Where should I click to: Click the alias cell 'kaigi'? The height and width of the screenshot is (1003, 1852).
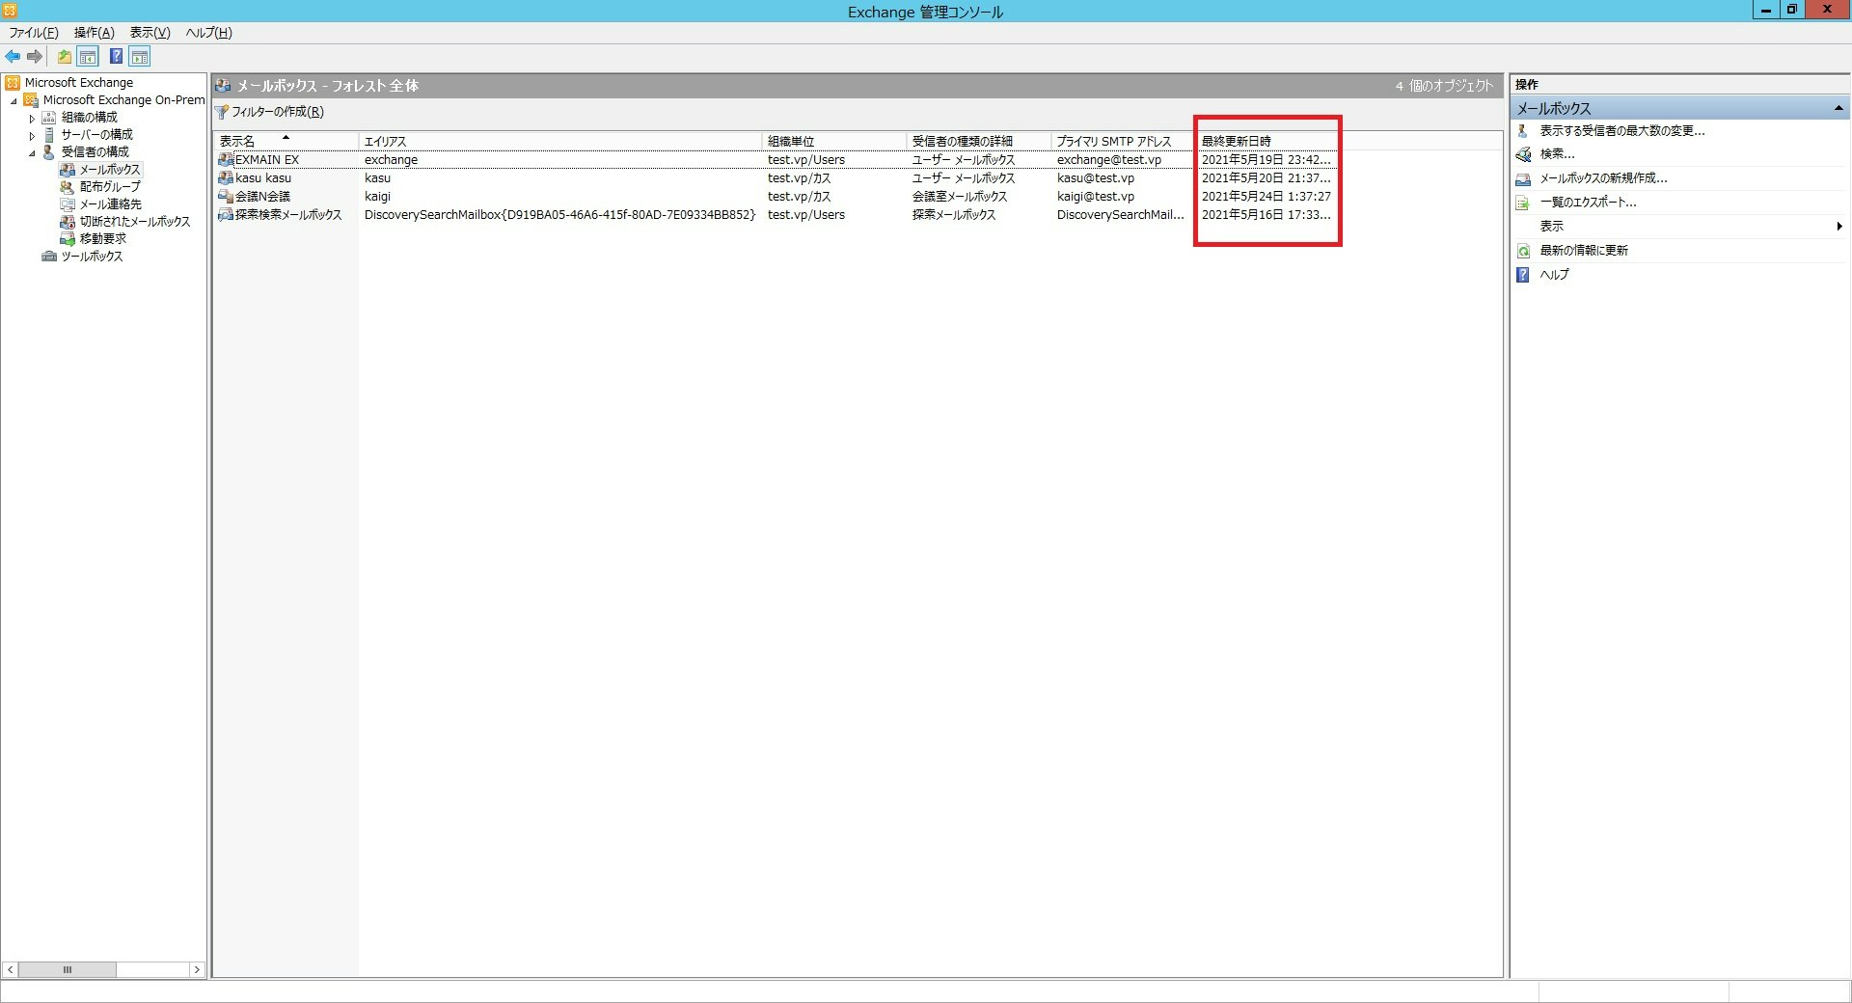tap(377, 197)
